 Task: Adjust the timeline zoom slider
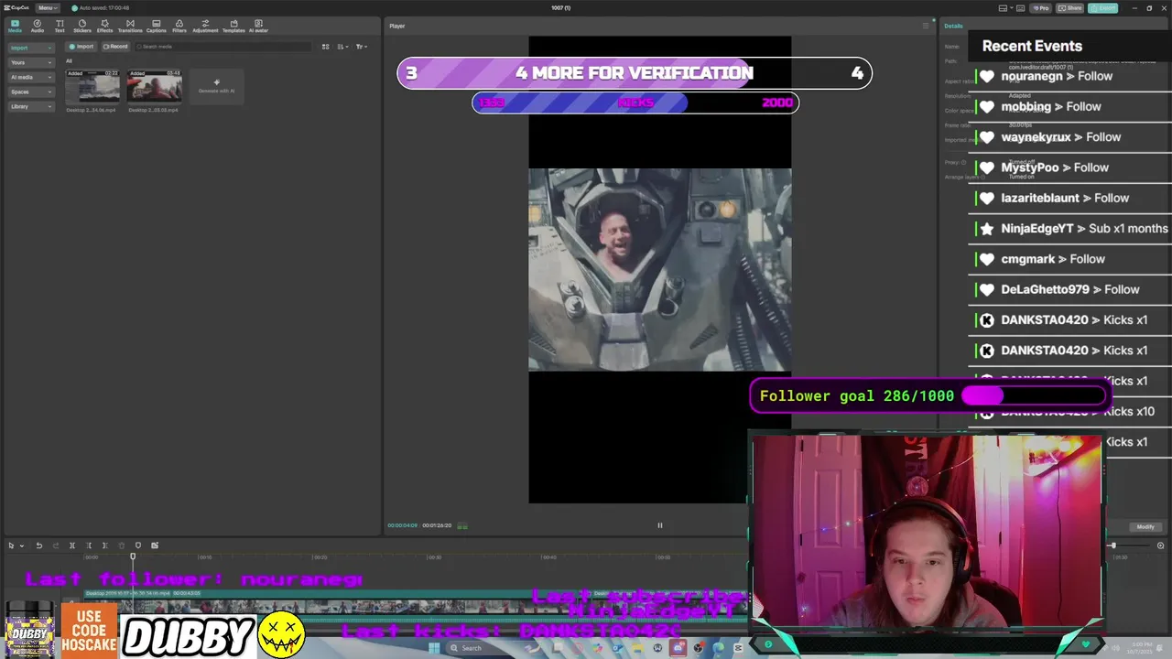coord(1113,546)
